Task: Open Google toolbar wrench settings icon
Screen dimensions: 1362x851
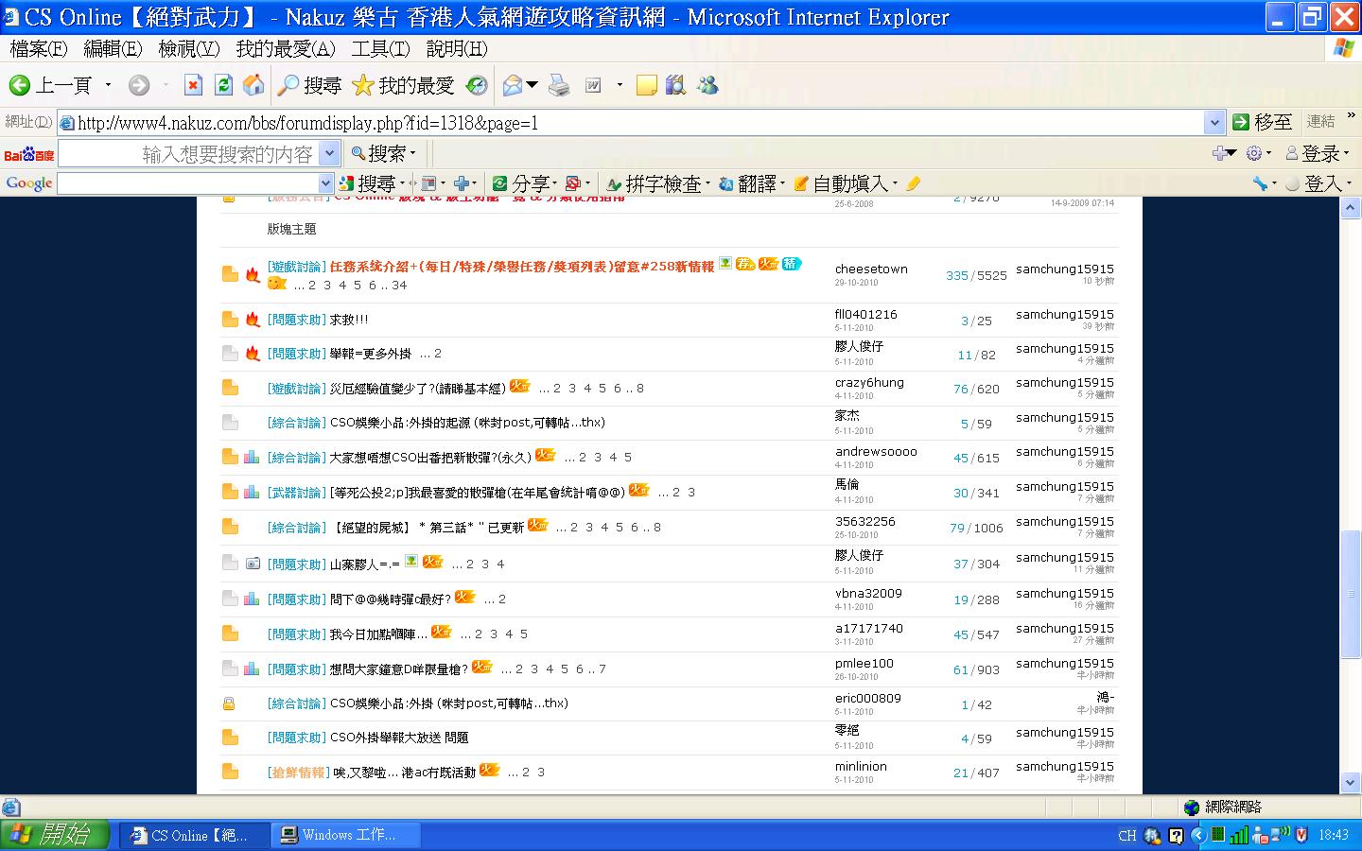Action: (x=1259, y=183)
